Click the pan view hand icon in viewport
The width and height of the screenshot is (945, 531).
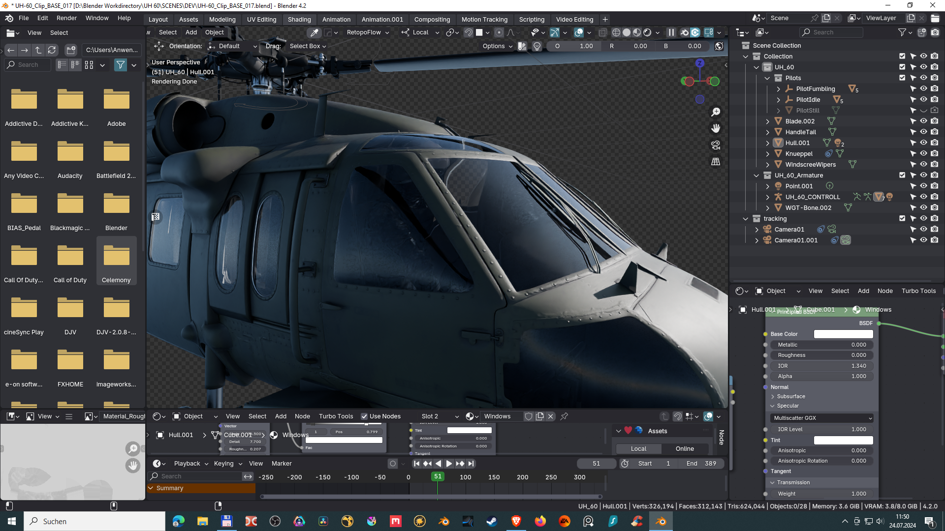(x=716, y=128)
